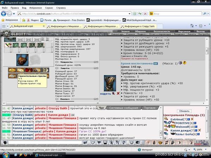The image size is (211, 158).
Task: Click the chat window scrollbar thumb
Action: coord(161,133)
